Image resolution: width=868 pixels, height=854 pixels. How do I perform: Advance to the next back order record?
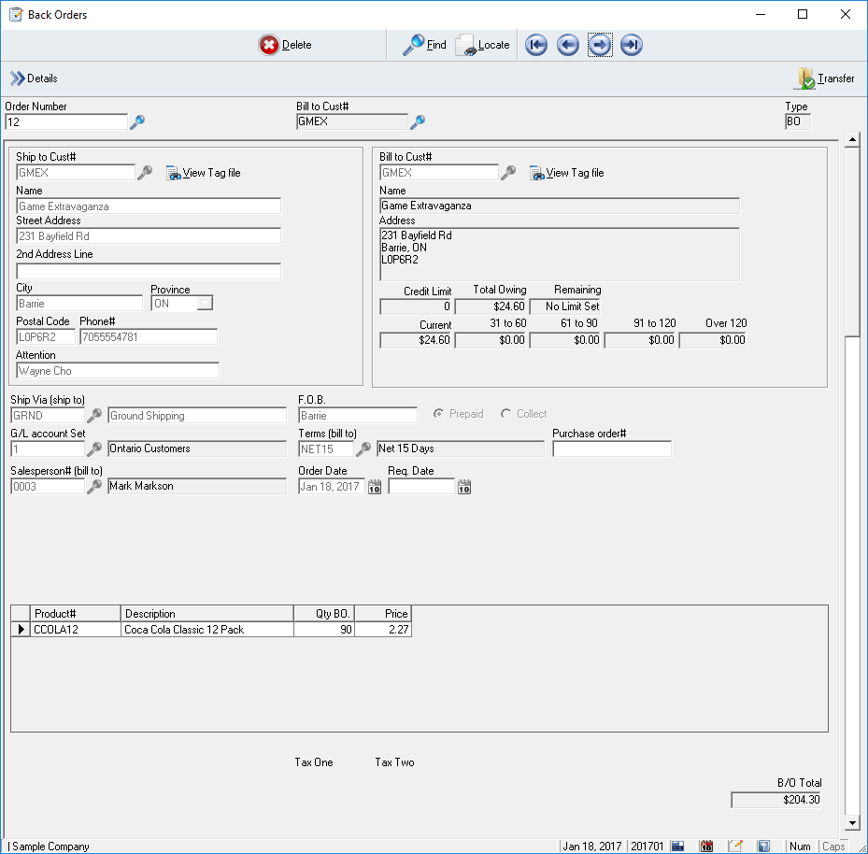pos(600,45)
